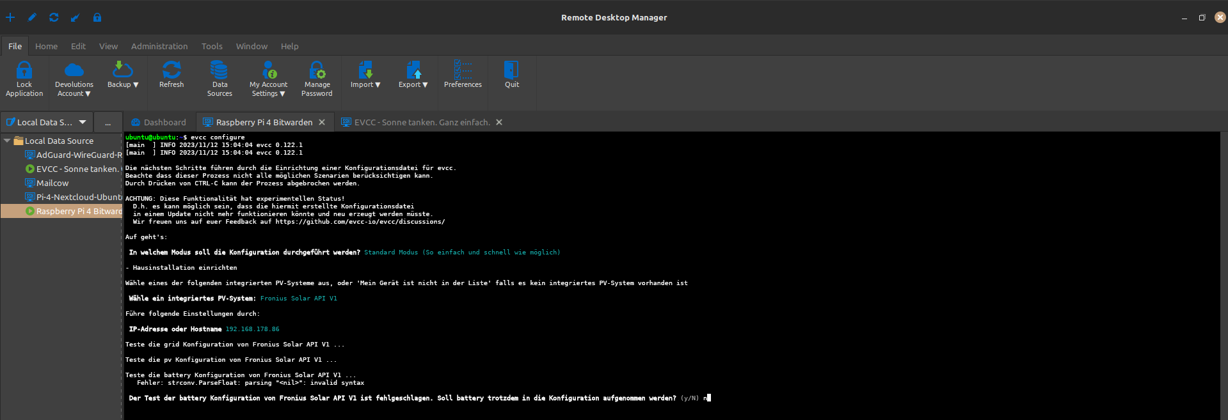Click the quick-add plus icon in title bar
The height and width of the screenshot is (420, 1228).
coord(10,17)
